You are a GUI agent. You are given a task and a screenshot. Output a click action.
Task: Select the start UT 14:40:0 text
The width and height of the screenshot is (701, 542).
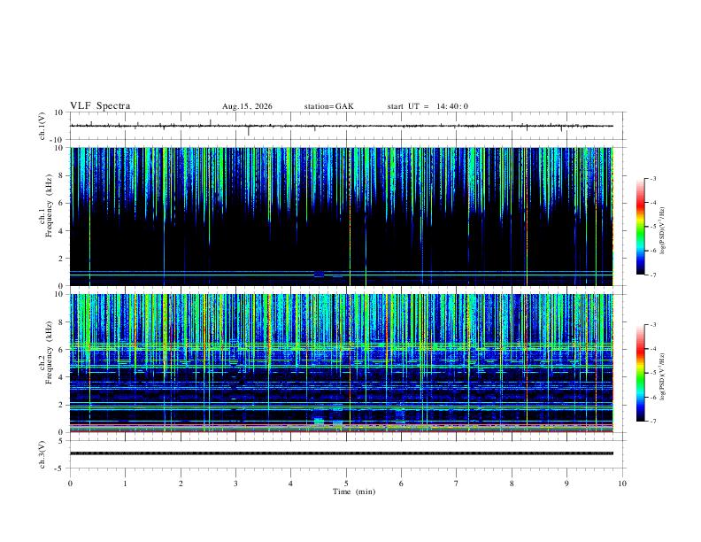(428, 106)
